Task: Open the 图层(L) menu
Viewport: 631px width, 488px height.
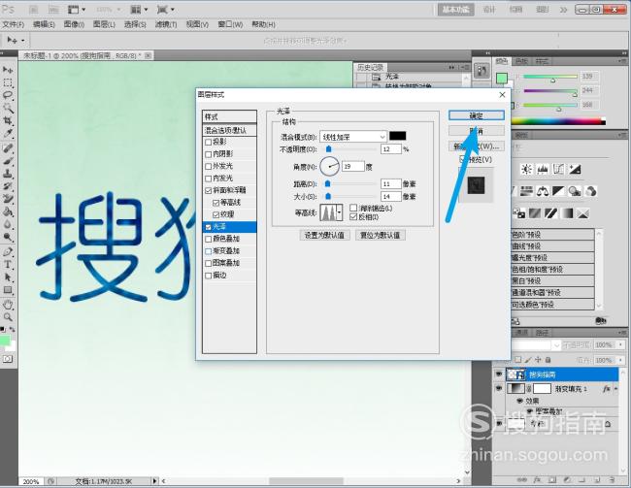Action: pos(104,24)
